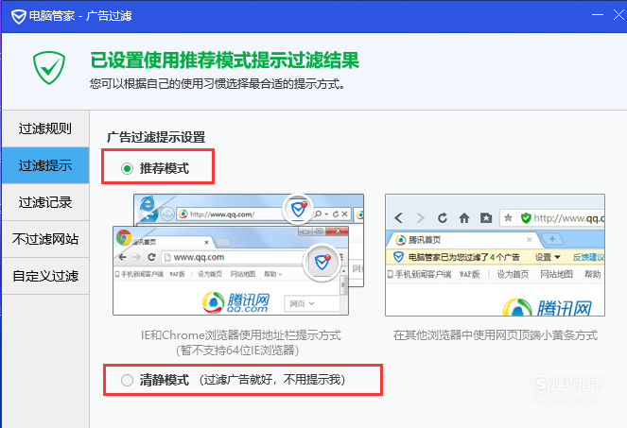Click the 广告过滤提示设置 heading
The height and width of the screenshot is (428, 627).
(156, 137)
